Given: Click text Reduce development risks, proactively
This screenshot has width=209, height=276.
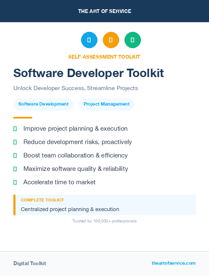Looking at the screenshot, I should click(77, 142).
